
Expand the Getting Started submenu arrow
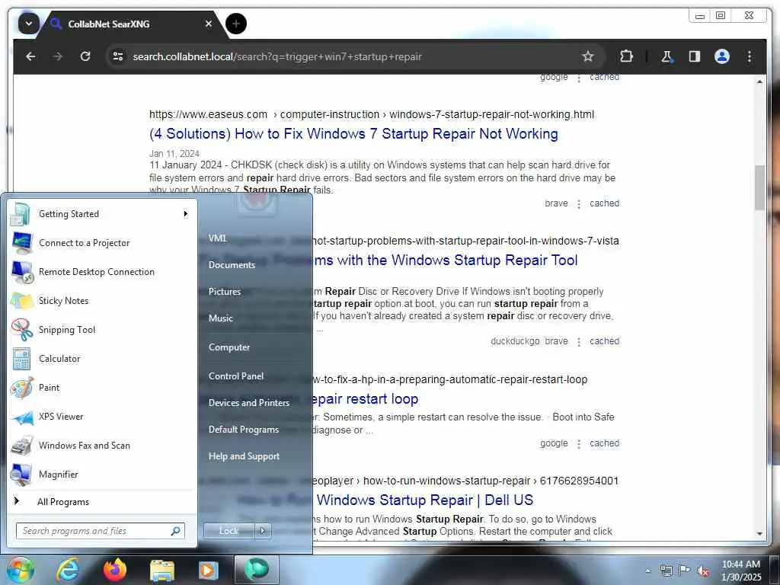click(186, 214)
